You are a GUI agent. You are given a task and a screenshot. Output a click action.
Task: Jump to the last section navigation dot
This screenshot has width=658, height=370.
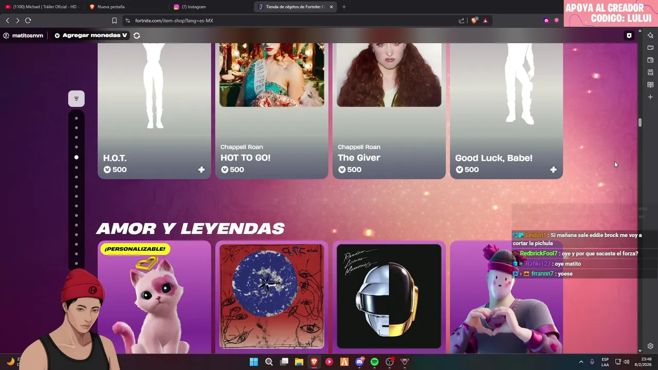pyautogui.click(x=76, y=264)
